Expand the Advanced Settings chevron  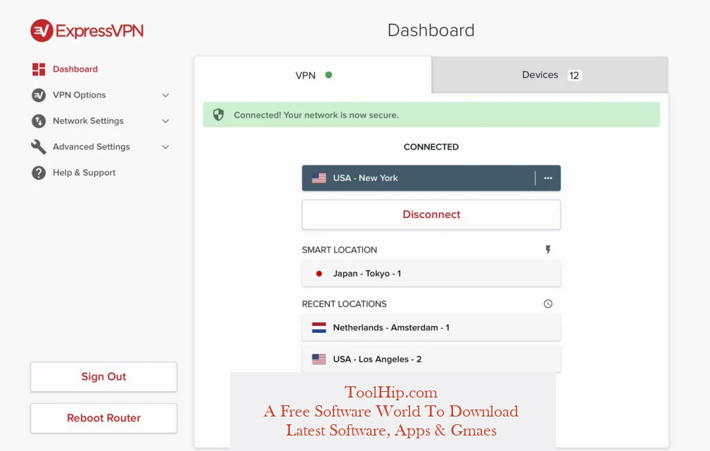166,147
